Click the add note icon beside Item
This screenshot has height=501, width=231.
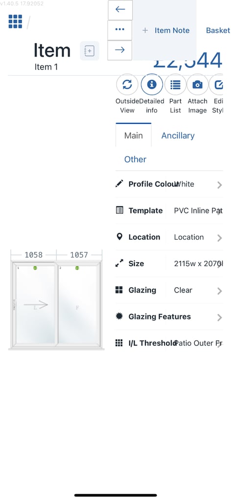pos(90,51)
